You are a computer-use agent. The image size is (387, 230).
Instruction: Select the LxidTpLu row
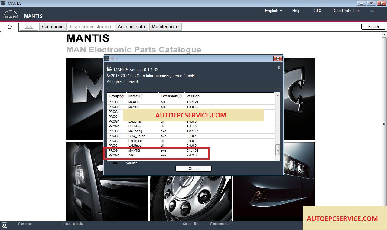click(x=191, y=141)
